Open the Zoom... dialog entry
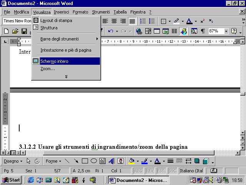 [66, 69]
